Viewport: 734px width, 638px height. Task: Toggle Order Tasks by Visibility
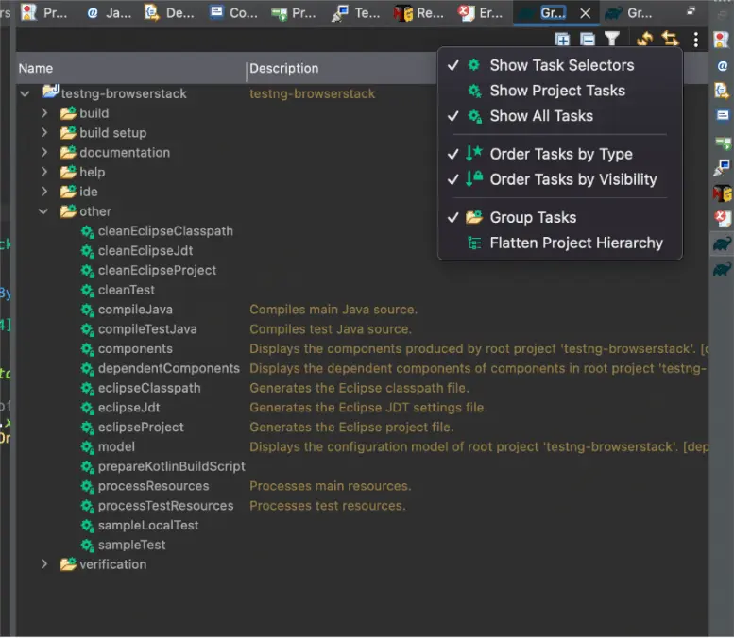tap(572, 179)
